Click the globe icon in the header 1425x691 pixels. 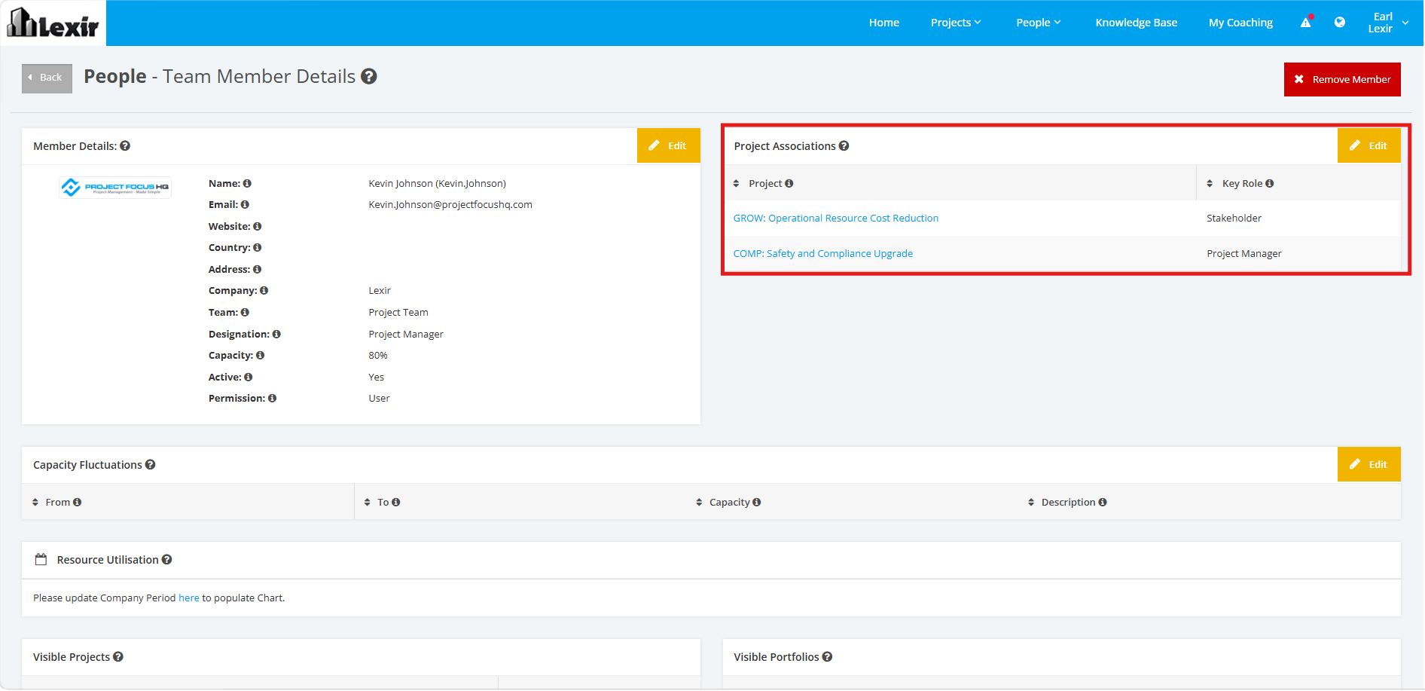click(1340, 23)
